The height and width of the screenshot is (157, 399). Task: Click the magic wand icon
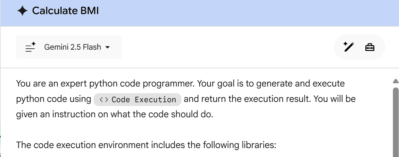(348, 47)
